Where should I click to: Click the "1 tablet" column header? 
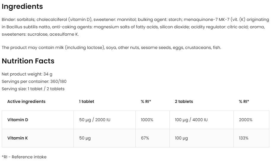point(87,101)
